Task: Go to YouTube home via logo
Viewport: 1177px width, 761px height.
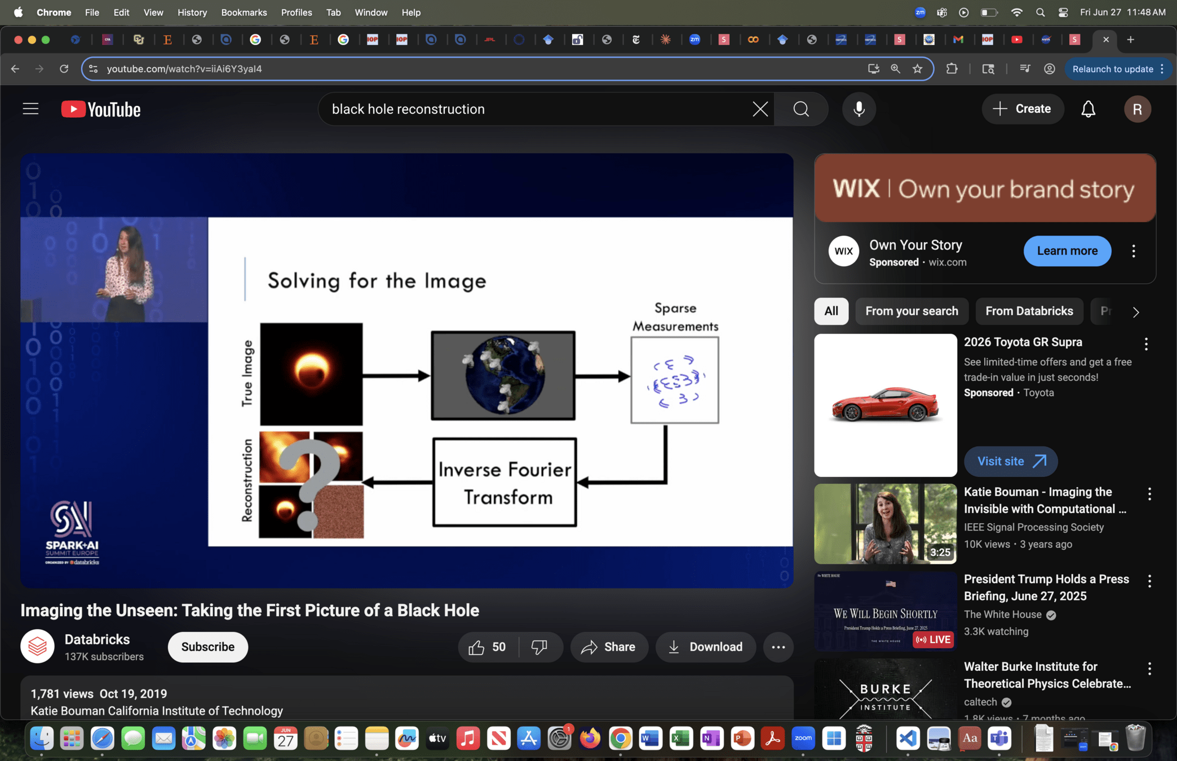Action: (x=101, y=109)
